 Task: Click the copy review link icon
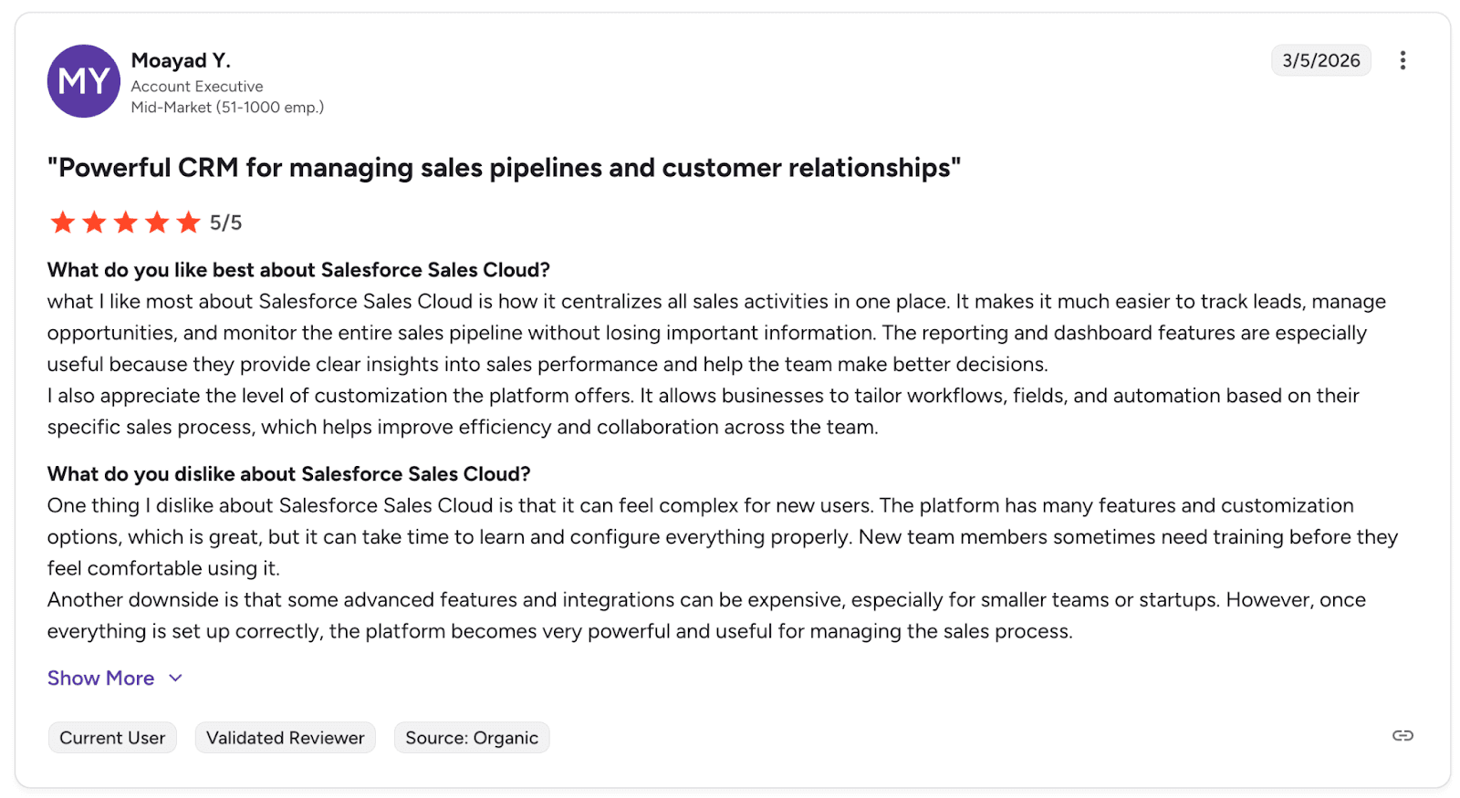[x=1403, y=736]
